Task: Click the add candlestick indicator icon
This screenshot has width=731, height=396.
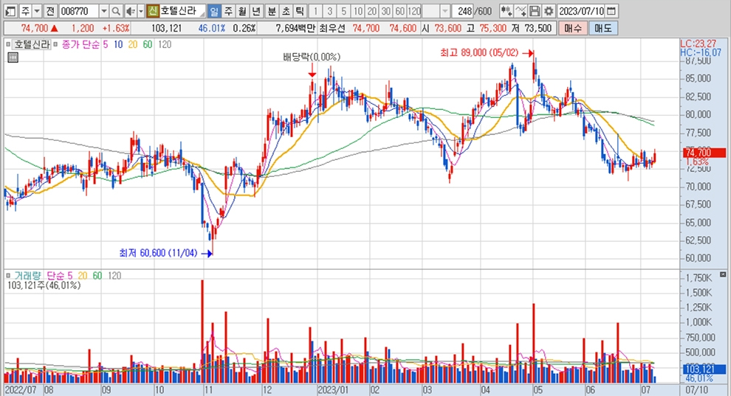Action: [507, 11]
